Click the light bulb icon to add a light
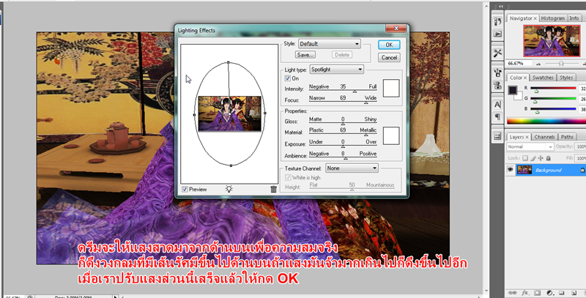Viewport: 586px width, 298px height. click(x=229, y=189)
